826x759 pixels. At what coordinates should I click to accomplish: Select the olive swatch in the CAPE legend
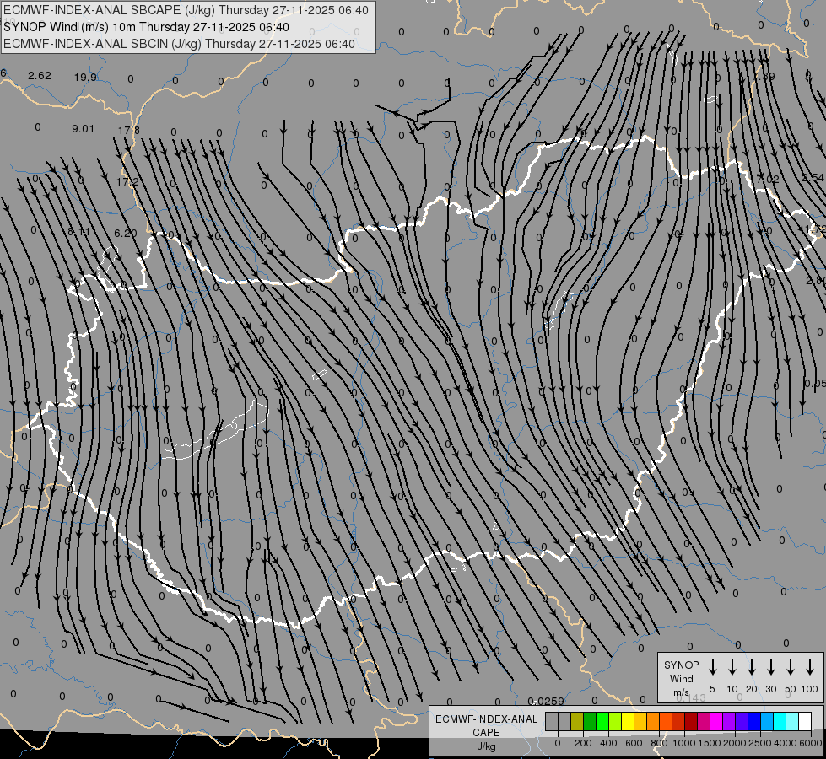click(x=577, y=721)
